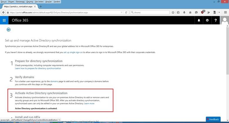
Task: Open 'Learn how to prepare for directory synchronization'
Action: [38, 69]
